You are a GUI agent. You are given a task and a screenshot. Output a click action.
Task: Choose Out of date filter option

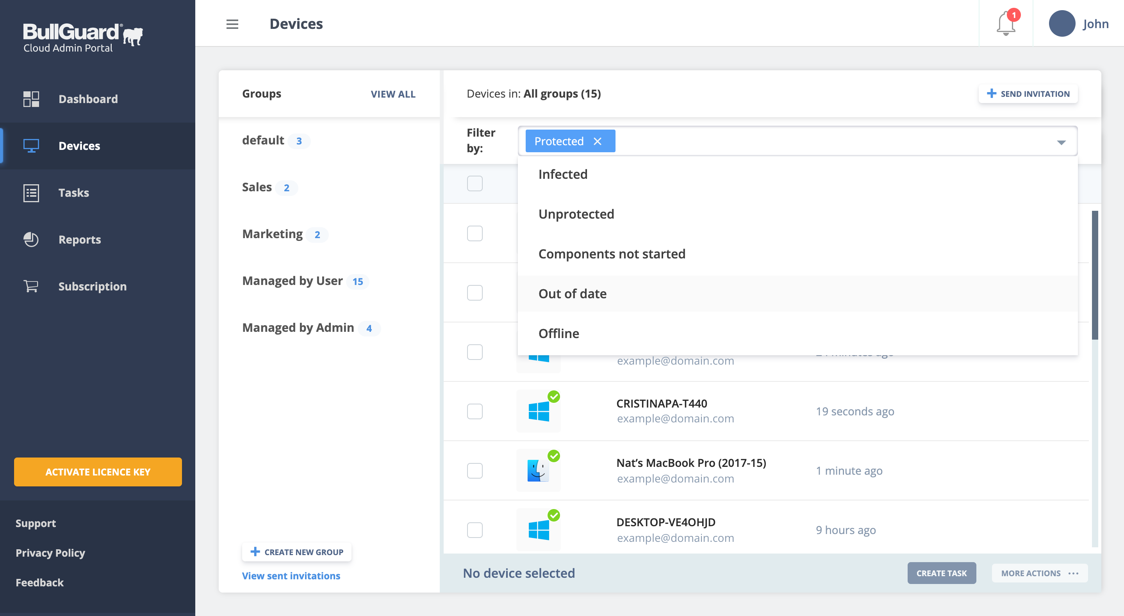(572, 294)
